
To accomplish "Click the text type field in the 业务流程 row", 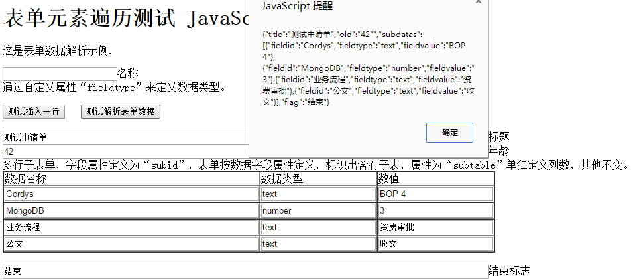I will click(319, 227).
